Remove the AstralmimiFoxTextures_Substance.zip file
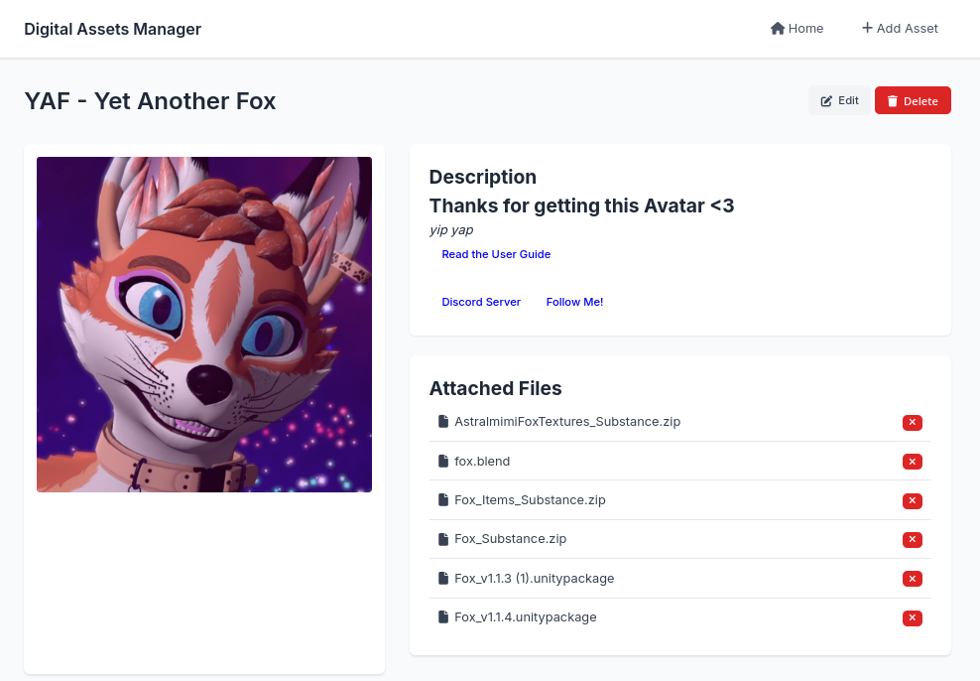 912,422
